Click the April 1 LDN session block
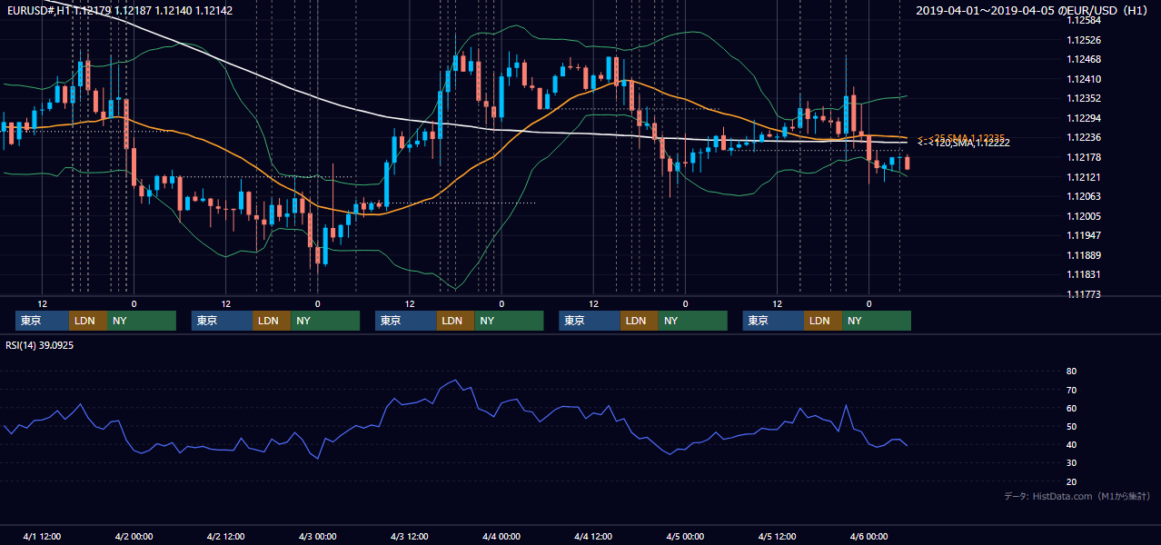 tap(88, 321)
